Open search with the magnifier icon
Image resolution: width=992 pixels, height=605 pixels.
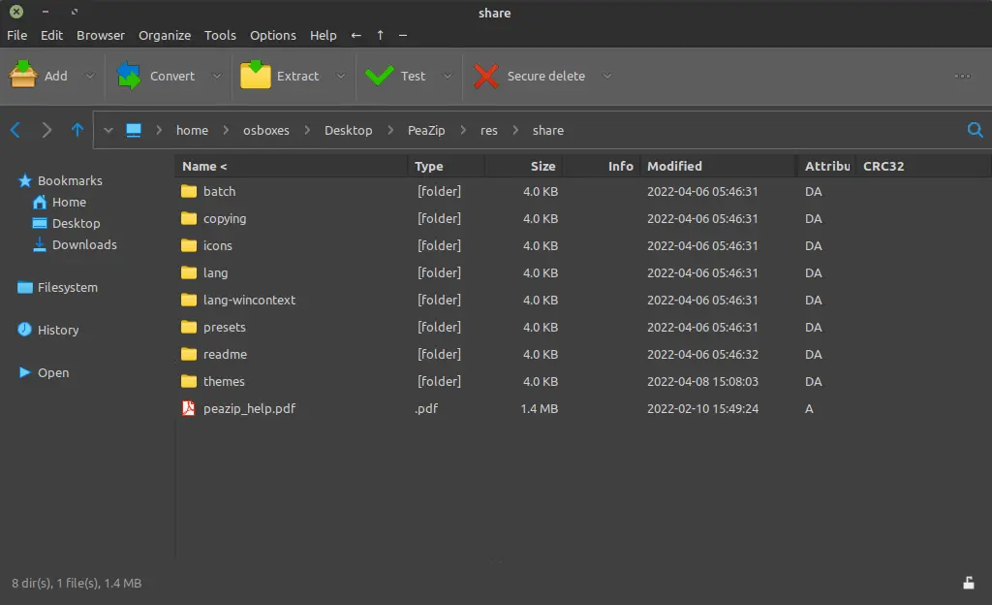(975, 130)
